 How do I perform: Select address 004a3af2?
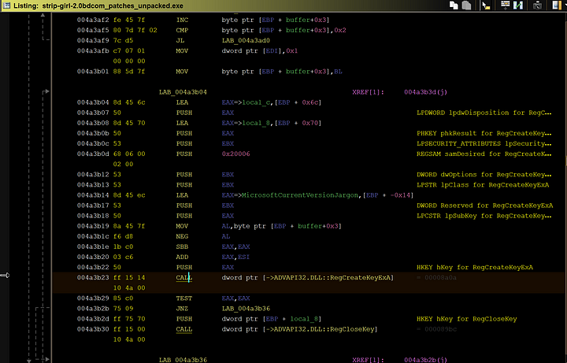point(93,20)
